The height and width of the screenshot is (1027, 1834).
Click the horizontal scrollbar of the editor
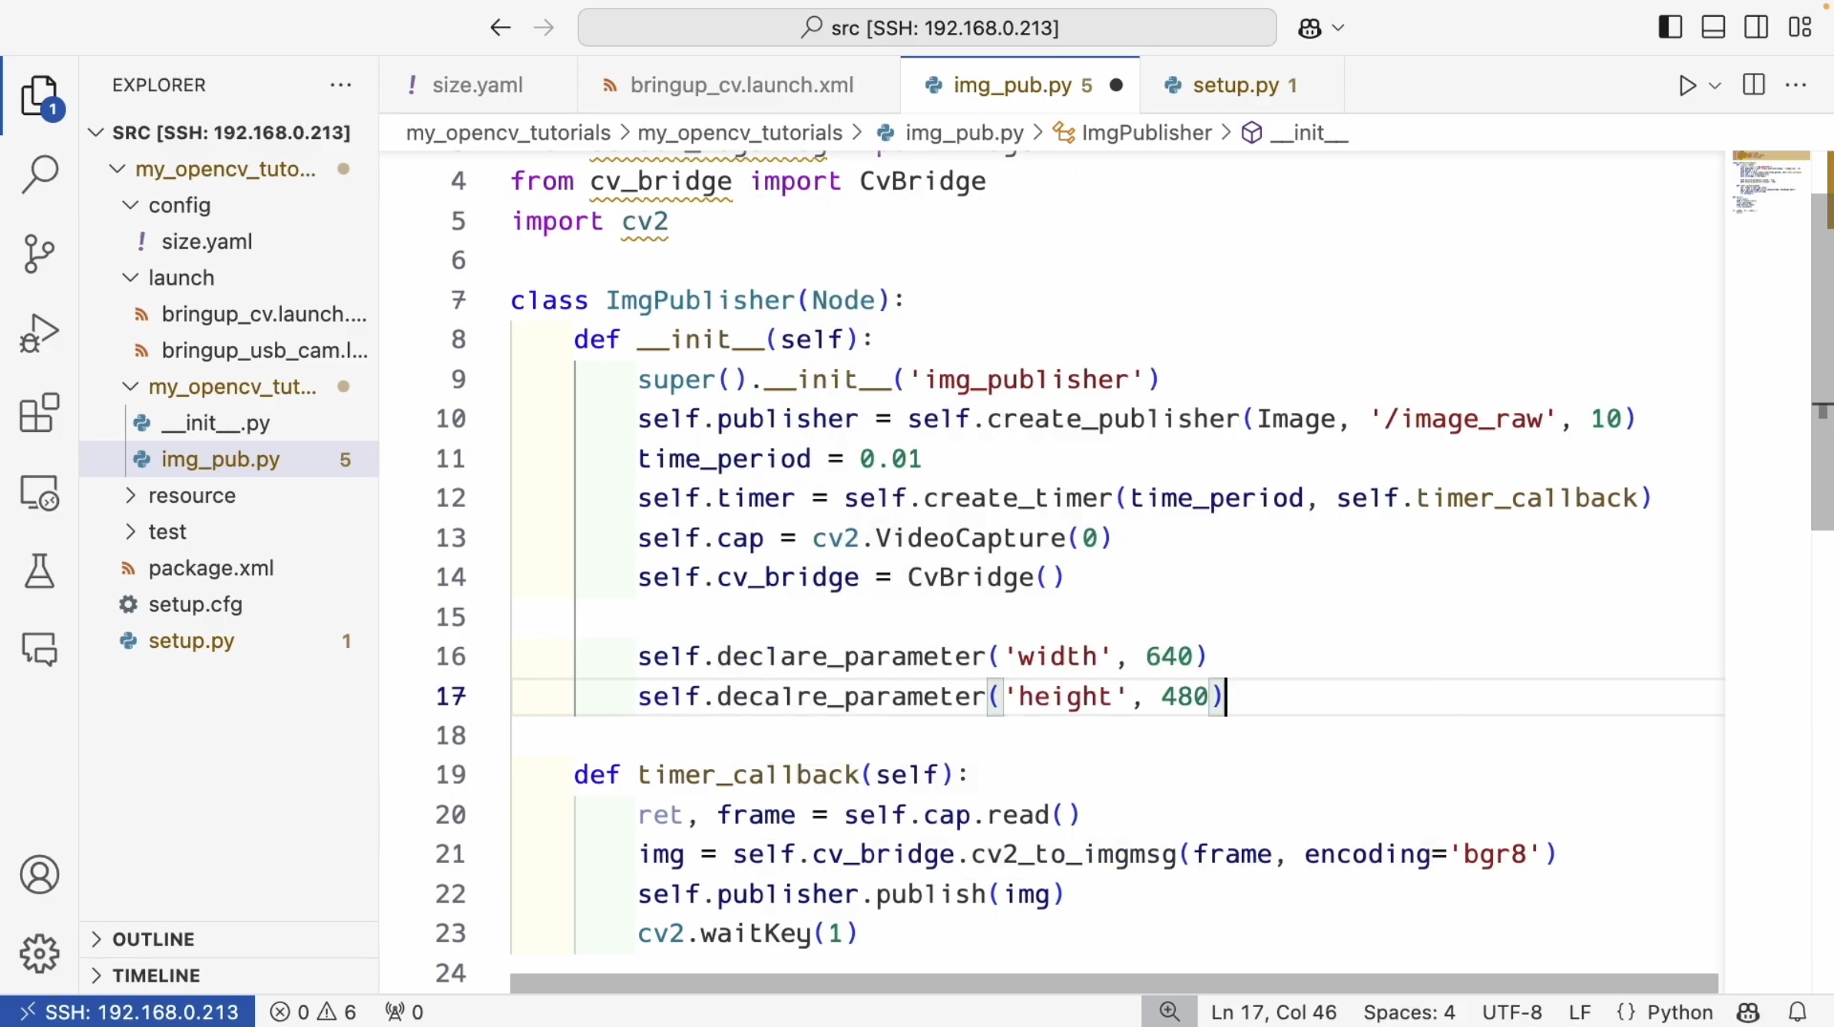1112,983
